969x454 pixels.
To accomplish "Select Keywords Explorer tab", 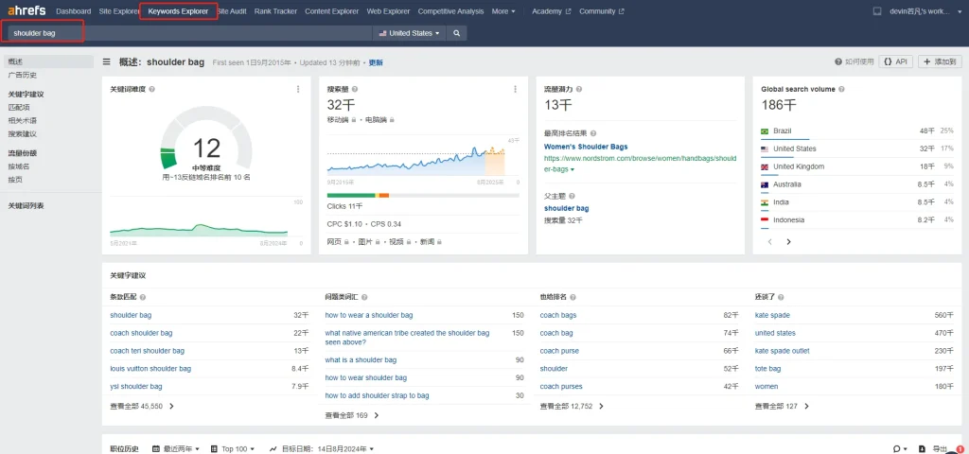I will 178,11.
